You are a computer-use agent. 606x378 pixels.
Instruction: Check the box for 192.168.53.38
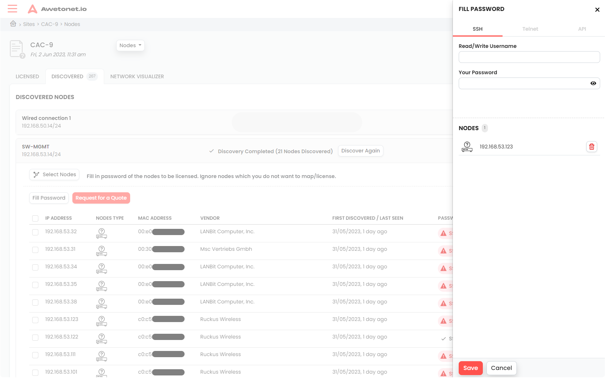coord(35,302)
